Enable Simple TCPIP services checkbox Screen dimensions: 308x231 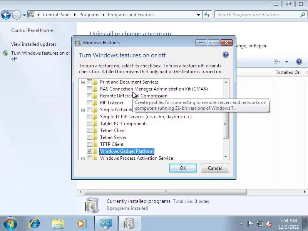tap(89, 117)
